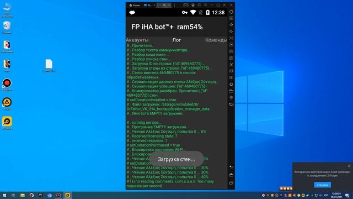Click log line ending 'попытка 0 ... 40%'
This screenshot has height=199, width=353.
[168, 177]
